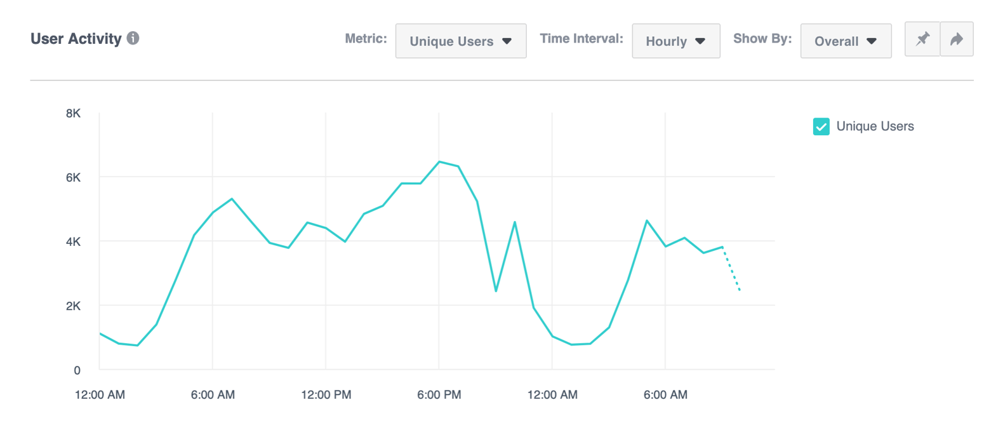This screenshot has width=1003, height=444.
Task: Click the 12:00 AM axis label
Action: 99,394
